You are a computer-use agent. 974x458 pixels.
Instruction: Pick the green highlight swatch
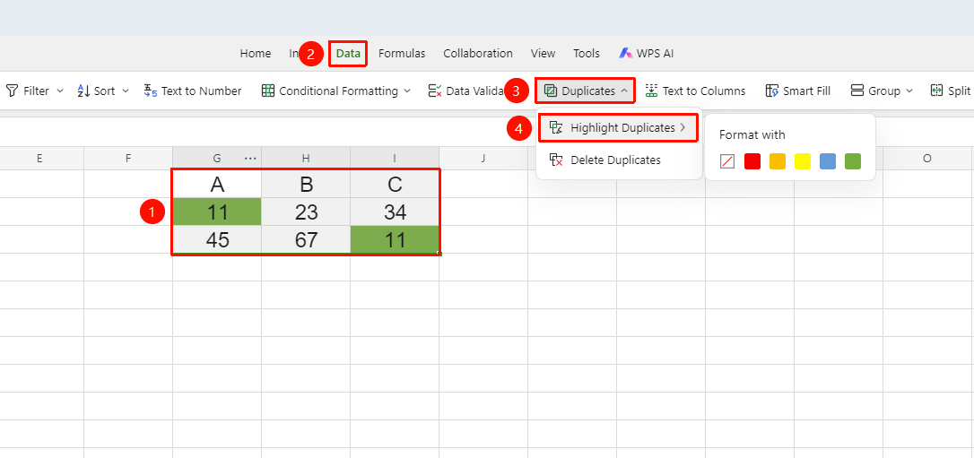tap(853, 161)
